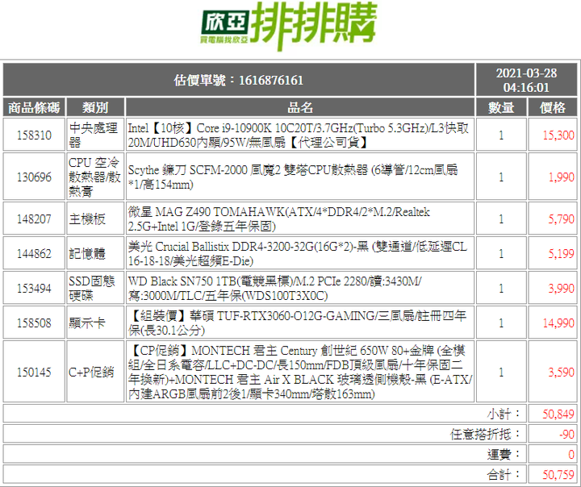Image resolution: width=581 pixels, height=487 pixels.
Task: Select the Intel Core i9-10900K product name
Action: point(299,135)
